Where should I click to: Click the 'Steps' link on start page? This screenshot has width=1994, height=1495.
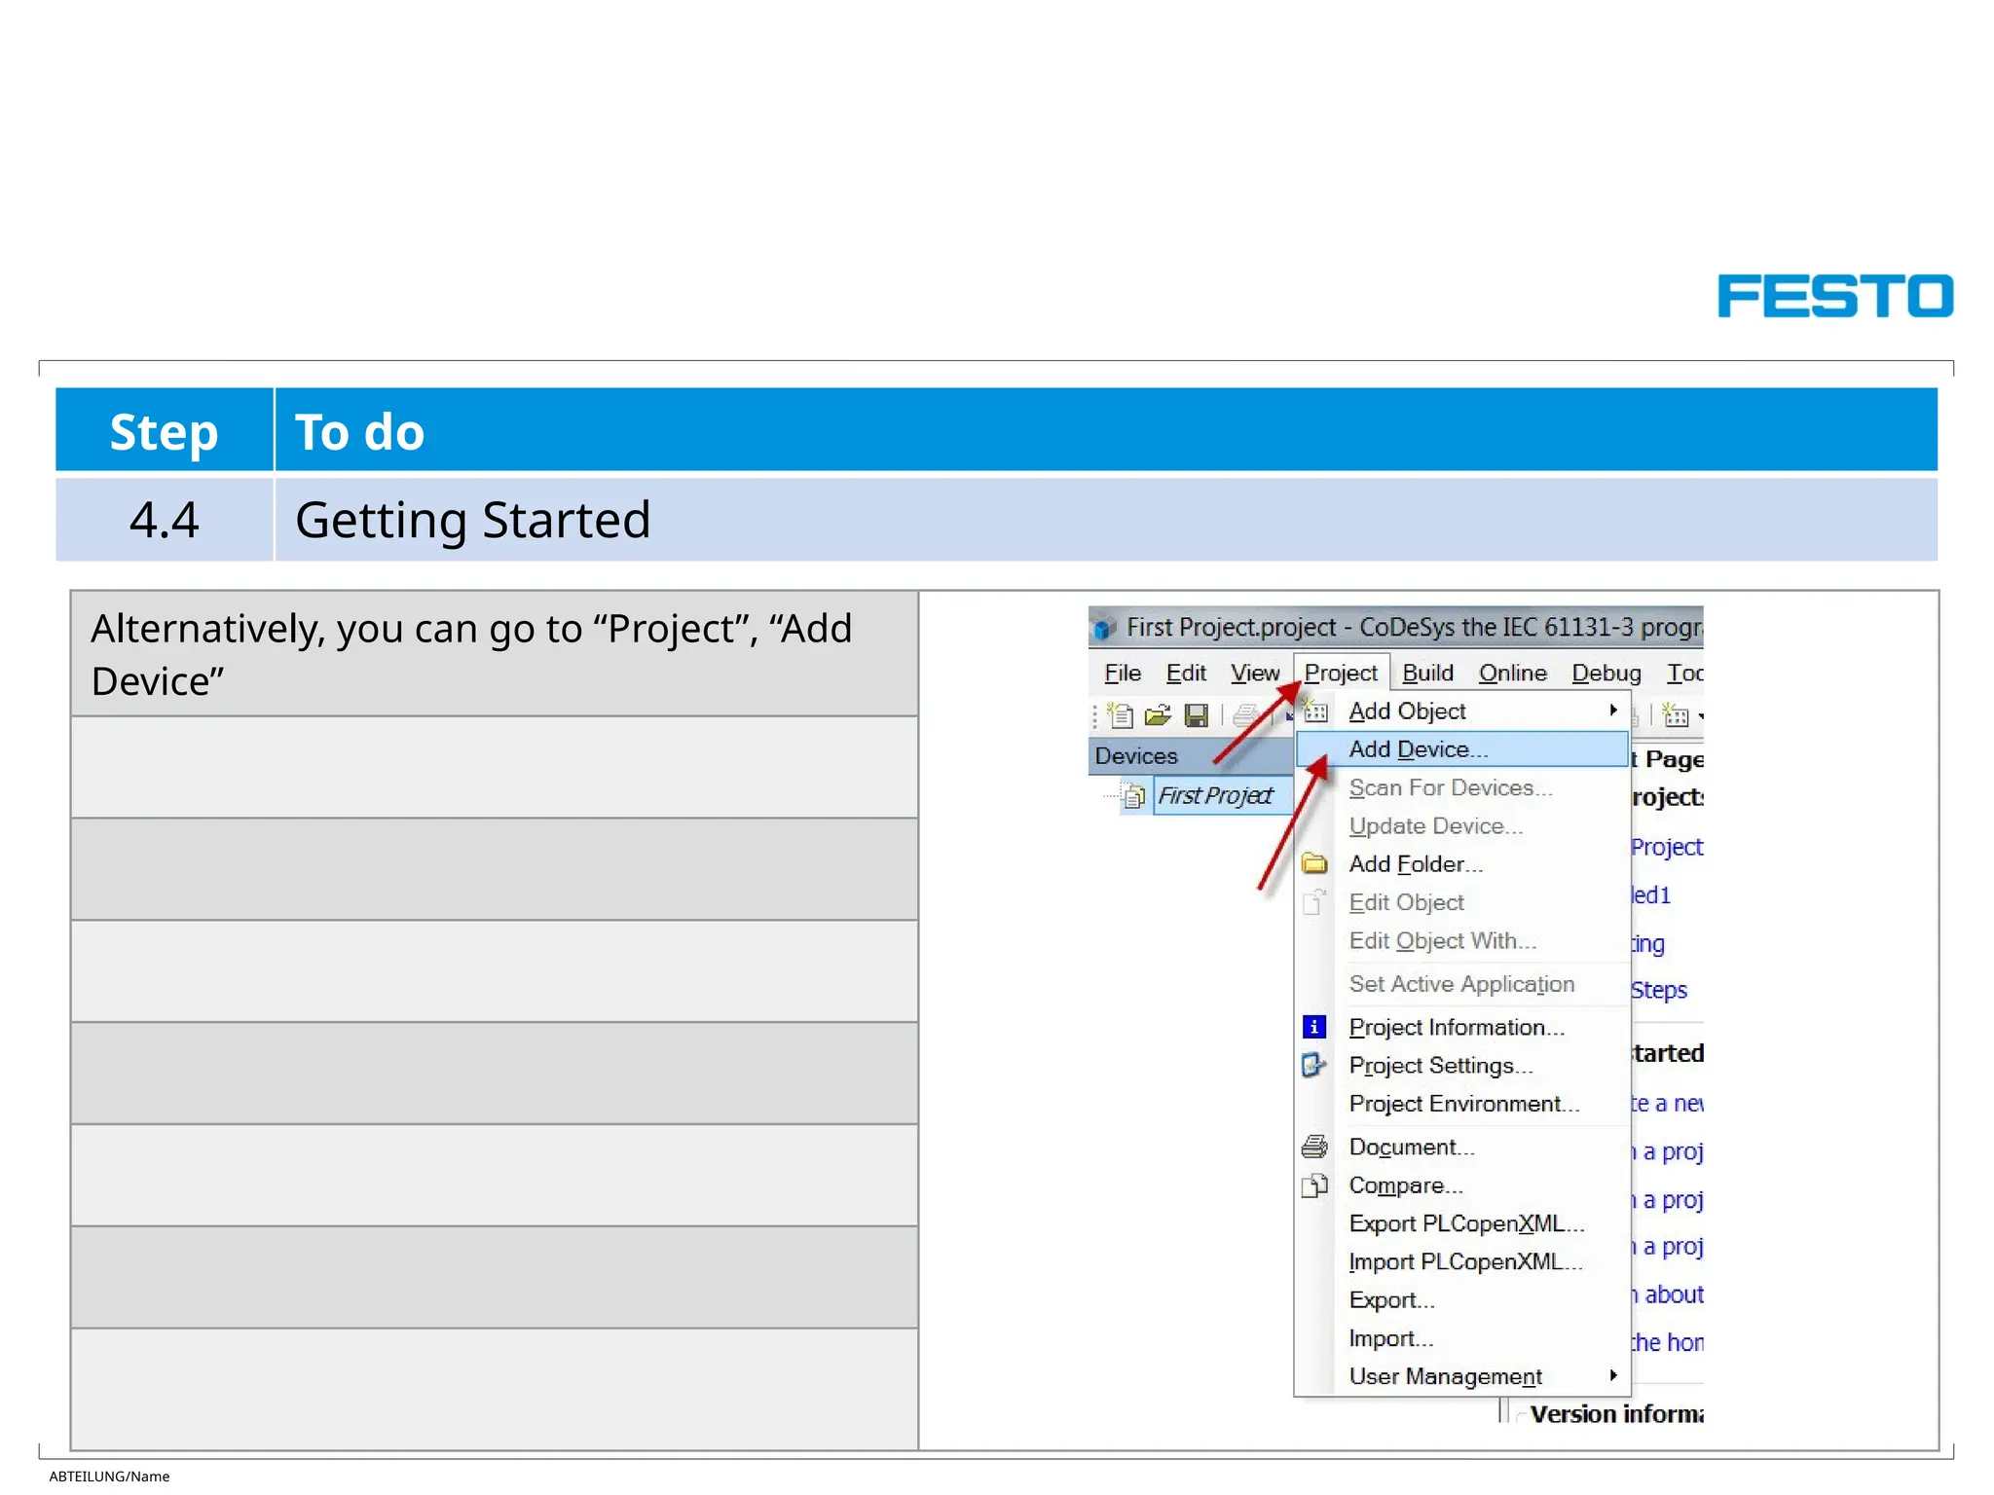click(x=1659, y=990)
